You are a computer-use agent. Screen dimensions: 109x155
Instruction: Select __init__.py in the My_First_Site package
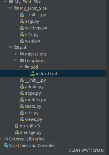click(35, 15)
